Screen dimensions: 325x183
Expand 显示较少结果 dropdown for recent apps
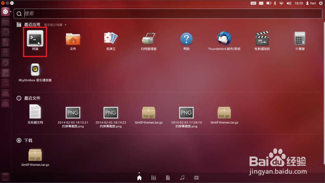tap(55, 25)
